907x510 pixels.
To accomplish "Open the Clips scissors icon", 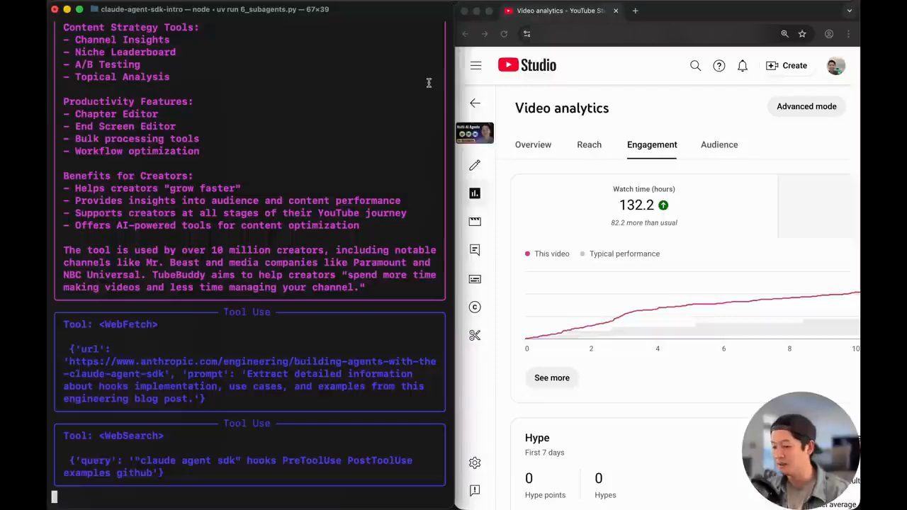I will (475, 335).
